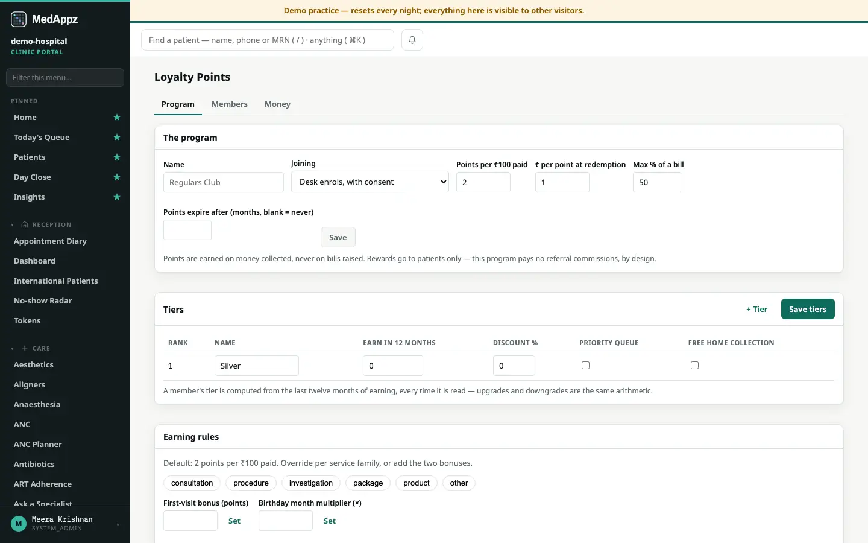The width and height of the screenshot is (868, 543).
Task: Set the Birthday month multiplier
Action: (330, 521)
